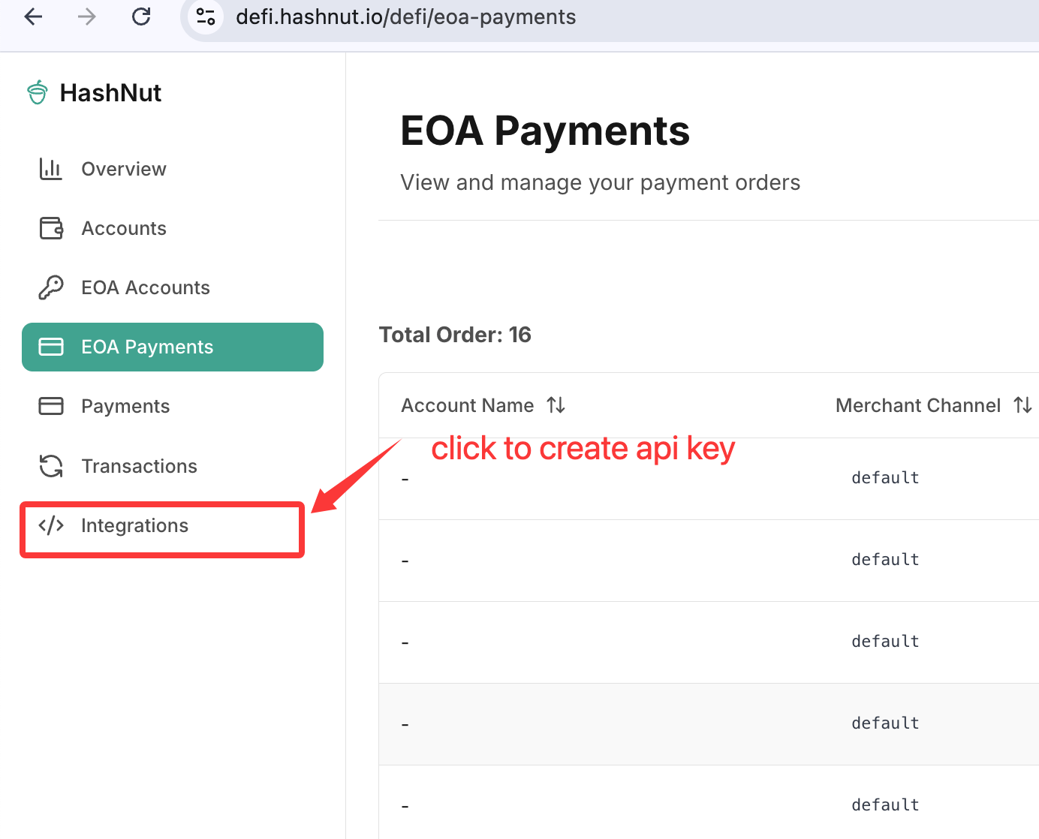This screenshot has width=1039, height=839.
Task: Go back using browser back arrow
Action: (x=34, y=17)
